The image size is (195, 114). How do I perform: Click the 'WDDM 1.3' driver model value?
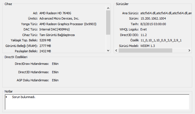(x=148, y=46)
